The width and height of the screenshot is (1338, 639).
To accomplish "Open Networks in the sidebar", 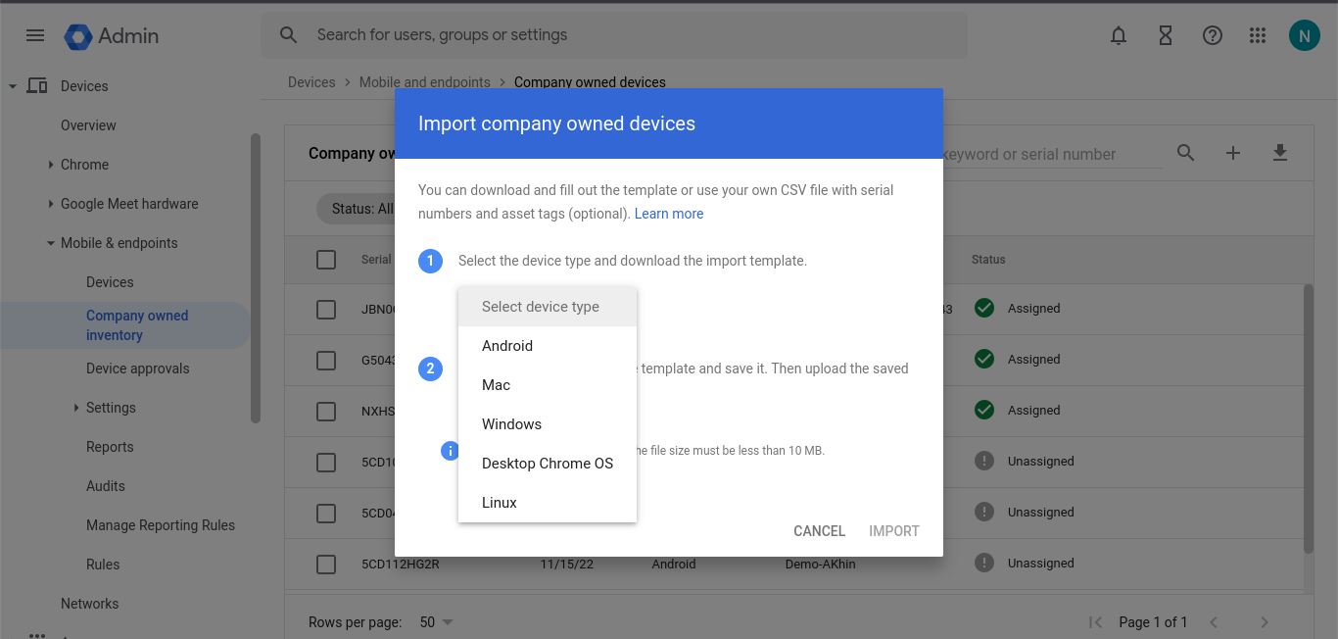I will click(89, 604).
